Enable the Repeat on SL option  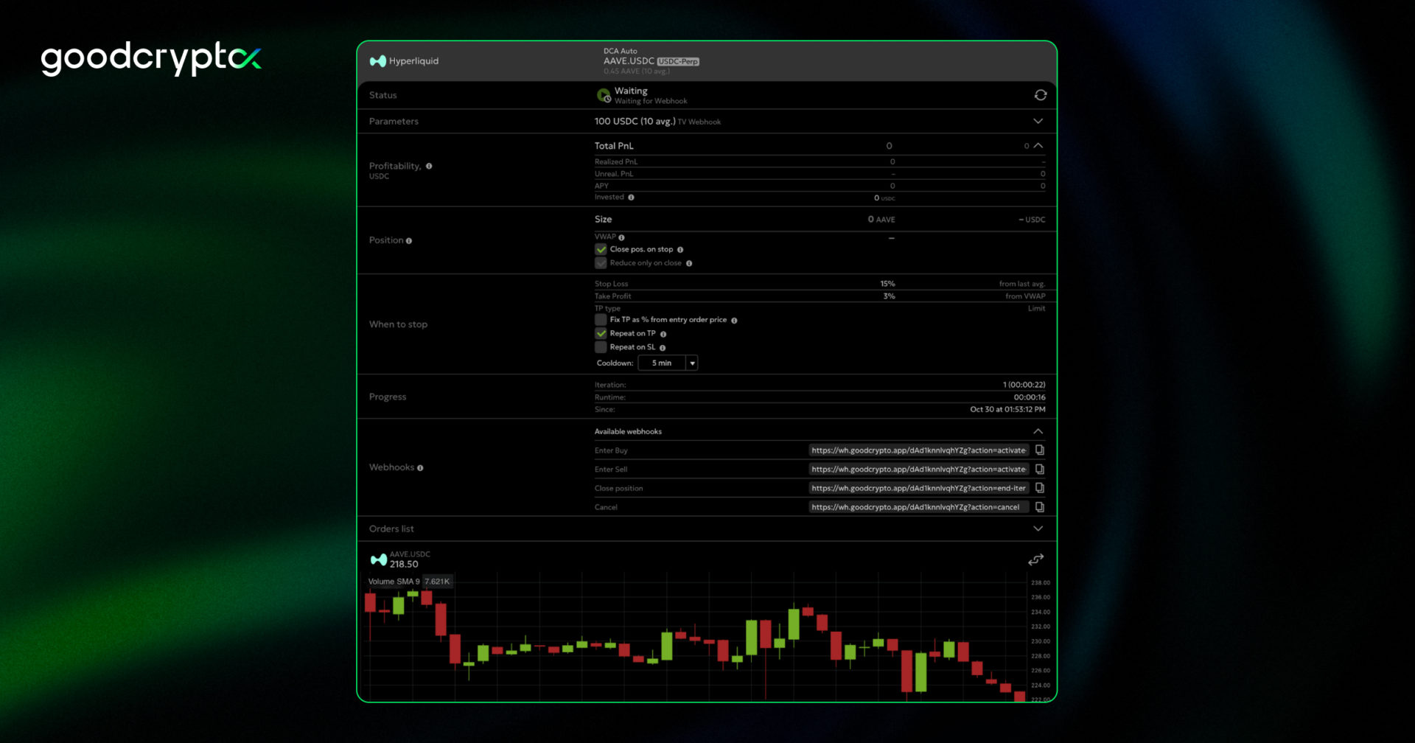601,346
